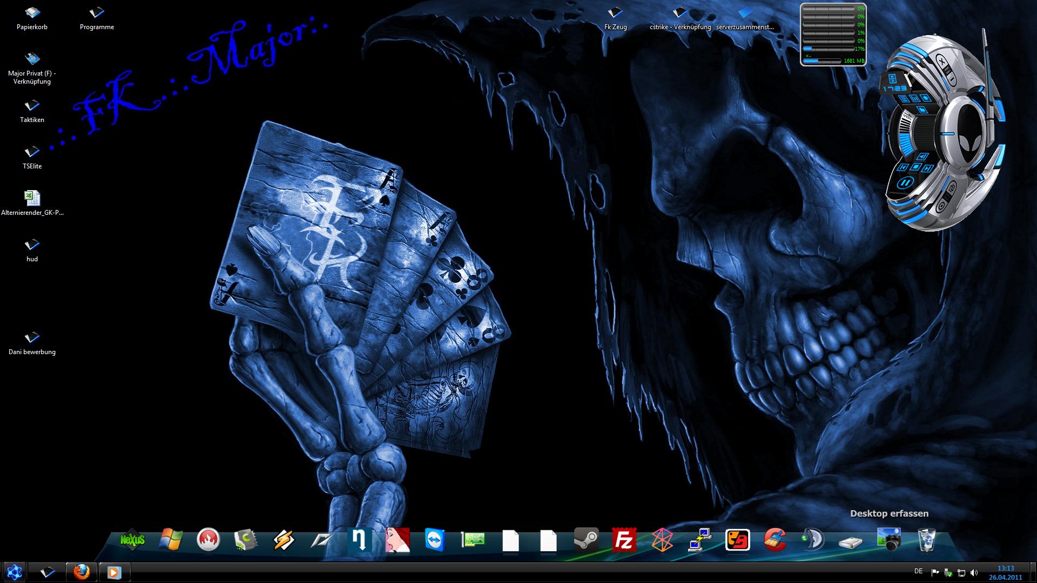Open the hud desktop folder
The image size is (1037, 583).
tap(32, 250)
